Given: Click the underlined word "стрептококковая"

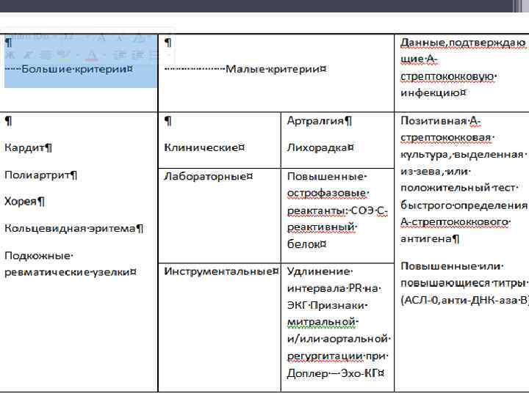Looking at the screenshot, I should [446, 138].
